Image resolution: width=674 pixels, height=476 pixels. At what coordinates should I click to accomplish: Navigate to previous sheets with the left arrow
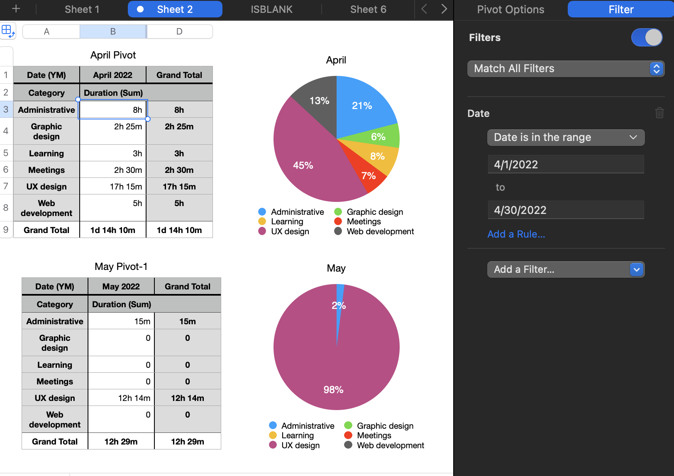[424, 9]
